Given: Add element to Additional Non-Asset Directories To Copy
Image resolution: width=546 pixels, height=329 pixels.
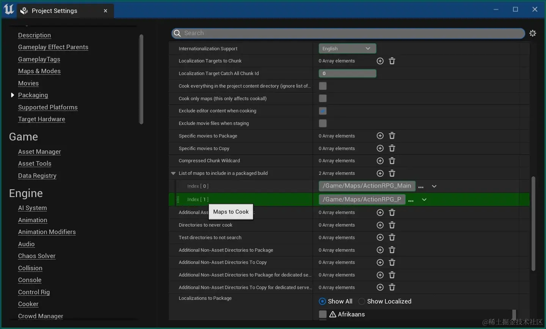Looking at the screenshot, I should (380, 262).
